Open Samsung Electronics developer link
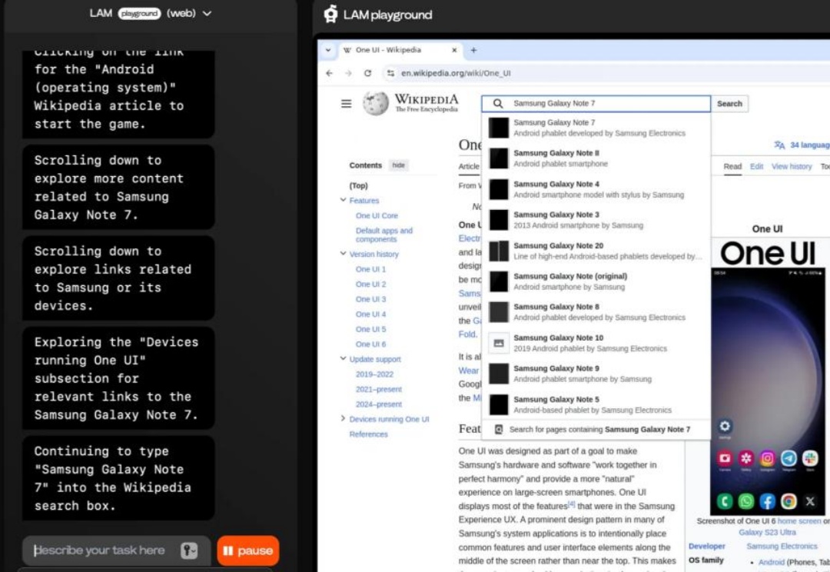The height and width of the screenshot is (572, 830). point(782,546)
